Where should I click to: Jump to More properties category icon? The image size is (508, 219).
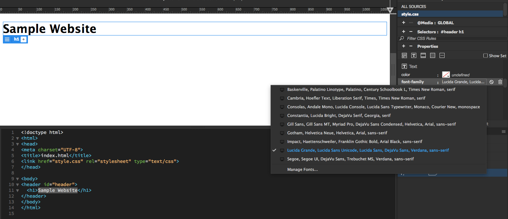pyautogui.click(x=442, y=56)
